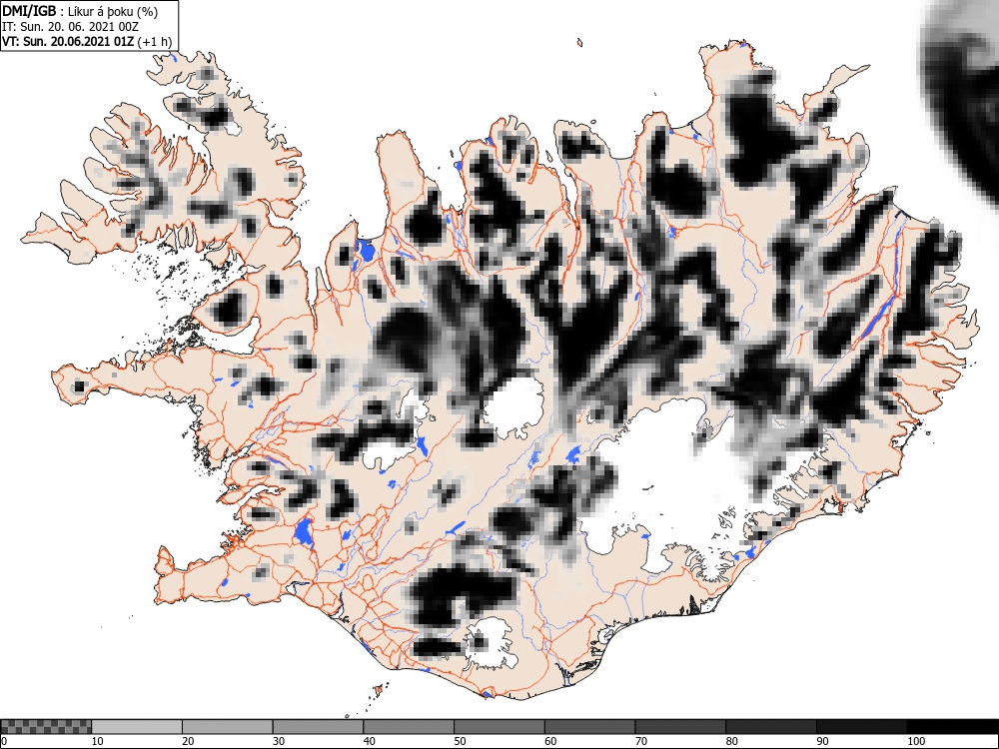Click the legend label '90'
The height and width of the screenshot is (749, 999).
(x=822, y=741)
